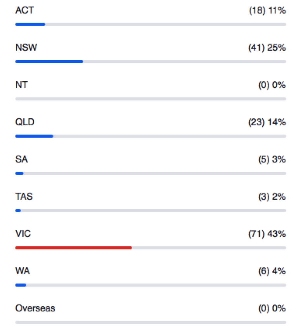The height and width of the screenshot is (332, 303).
Task: Click the NT region label
Action: point(21,85)
